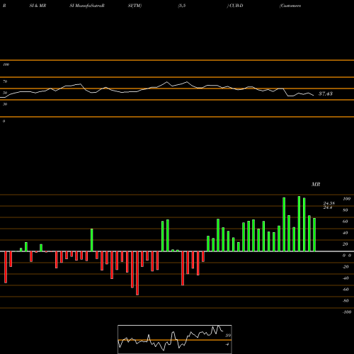This screenshot has width=354, height=354.
Task: Click the MR axis label -80
Action: (x=346, y=301)
